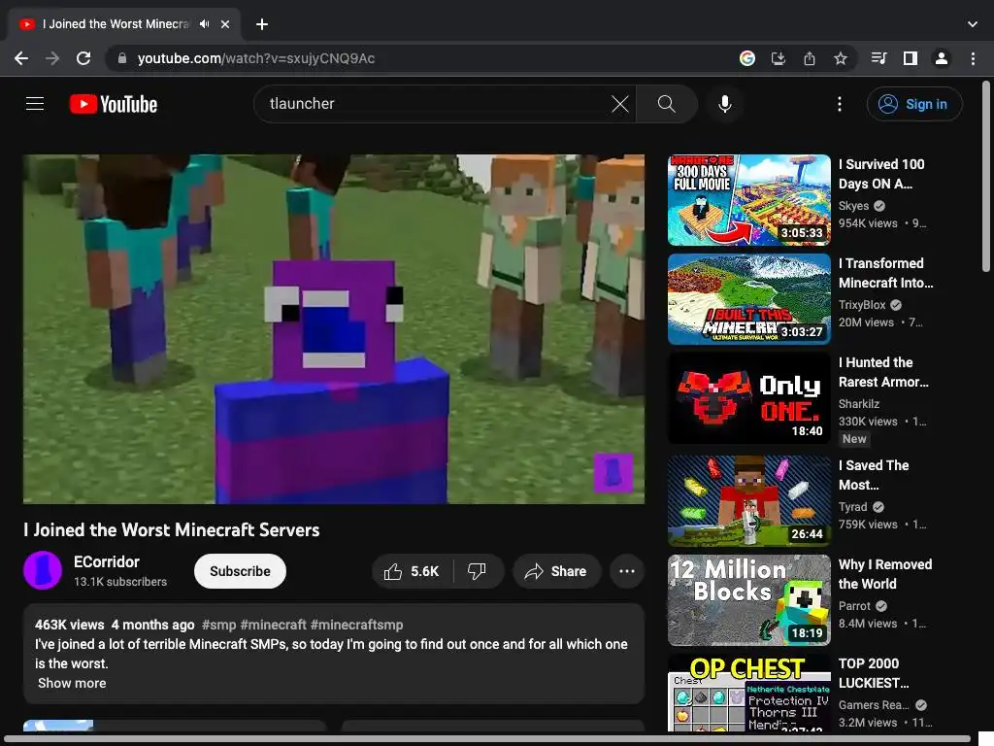994x746 pixels.
Task: Click the browser forward arrow
Action: [52, 58]
